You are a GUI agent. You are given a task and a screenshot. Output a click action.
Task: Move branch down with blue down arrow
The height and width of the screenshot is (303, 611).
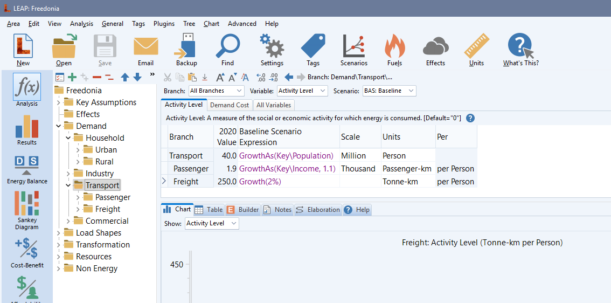137,77
